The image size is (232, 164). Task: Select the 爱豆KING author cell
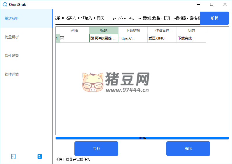(x=162, y=38)
